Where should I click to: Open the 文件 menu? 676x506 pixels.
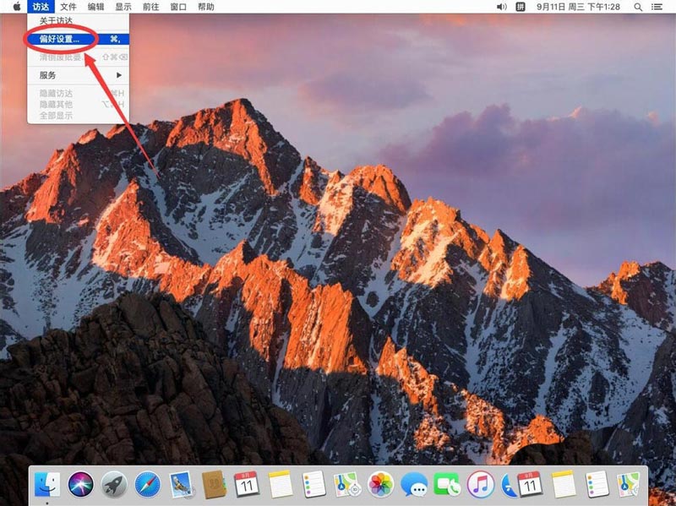(x=68, y=7)
